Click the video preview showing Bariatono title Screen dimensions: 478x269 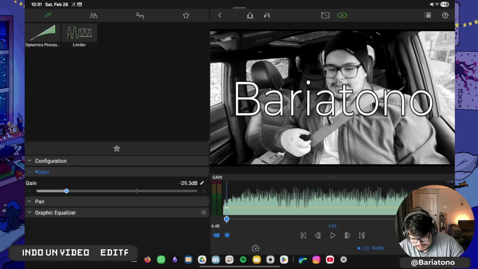pos(332,98)
